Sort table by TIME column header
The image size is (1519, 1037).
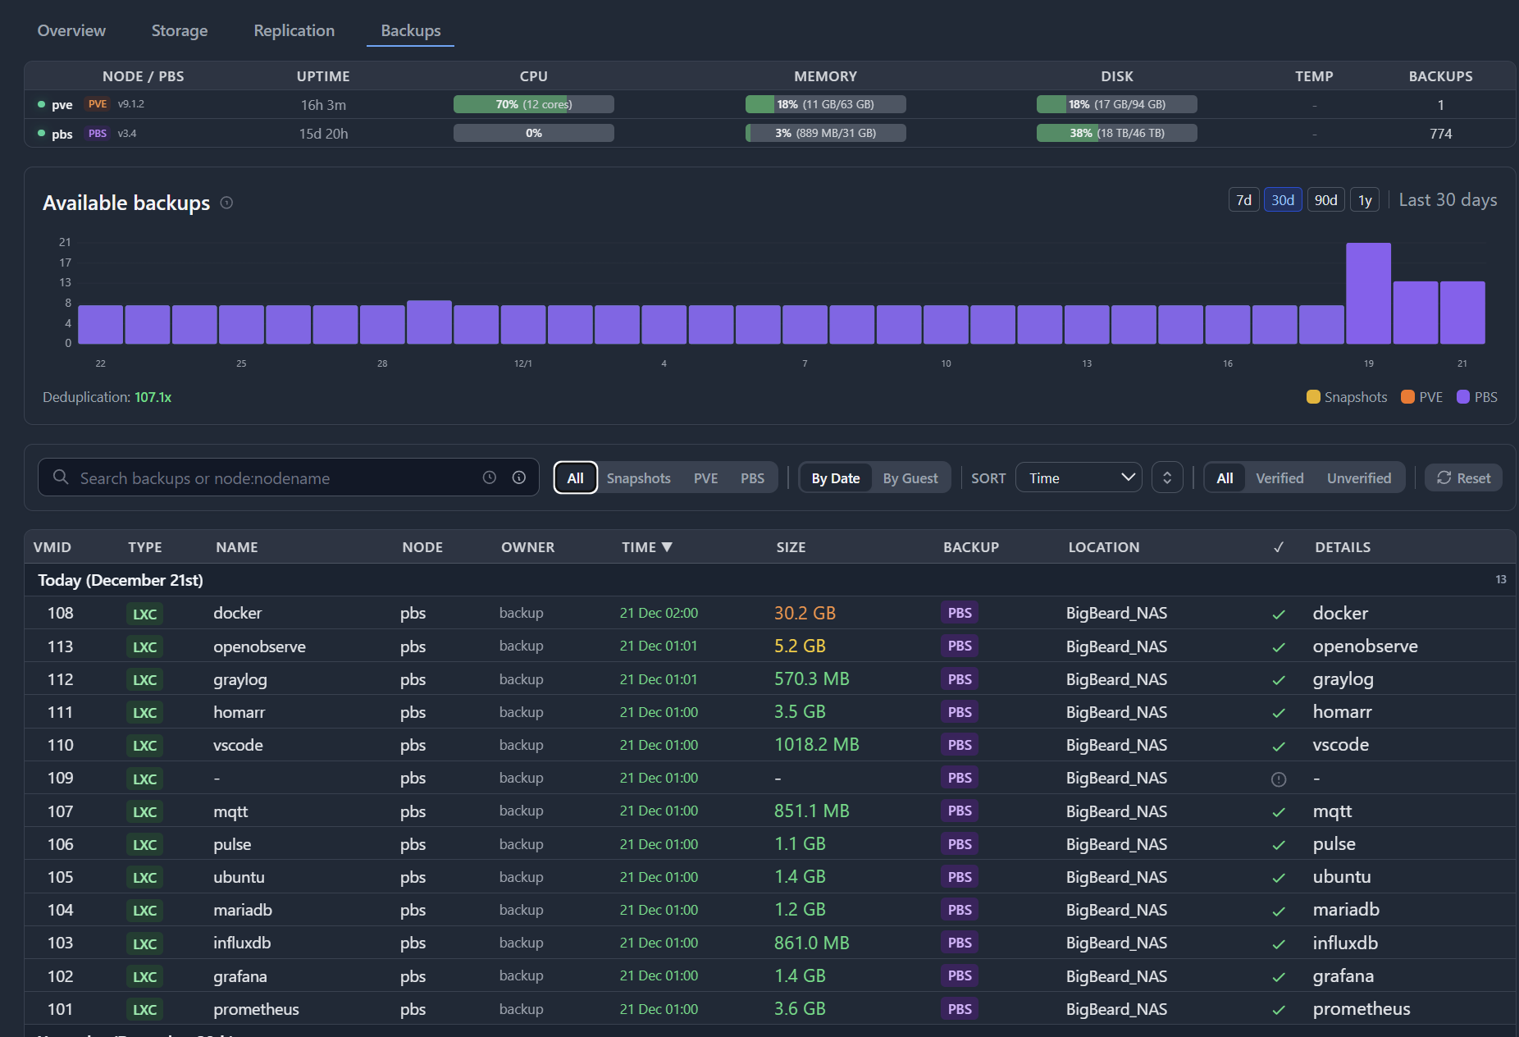[x=646, y=547]
